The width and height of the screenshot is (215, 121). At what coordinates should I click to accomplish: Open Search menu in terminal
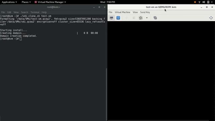click(x=25, y=12)
